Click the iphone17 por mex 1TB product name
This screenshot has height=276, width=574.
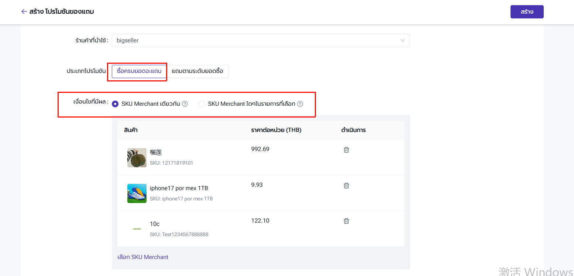179,188
